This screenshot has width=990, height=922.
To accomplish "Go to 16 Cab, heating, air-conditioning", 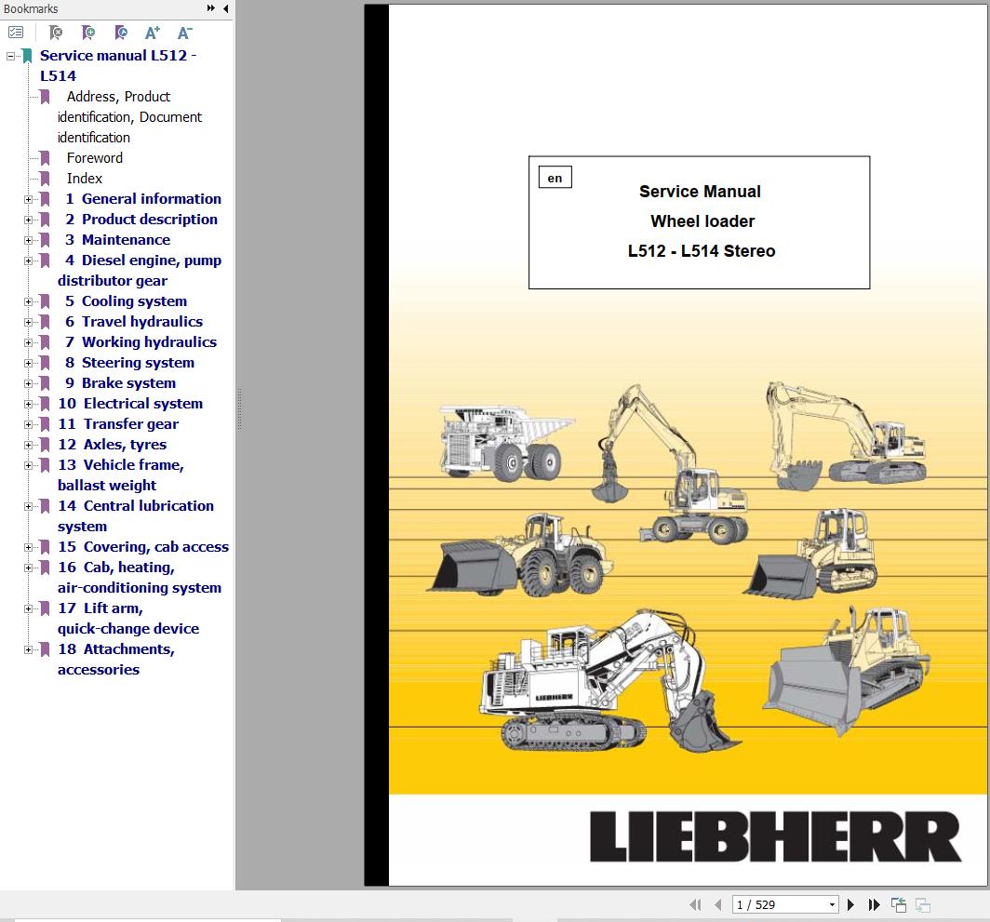I will pyautogui.click(x=140, y=577).
